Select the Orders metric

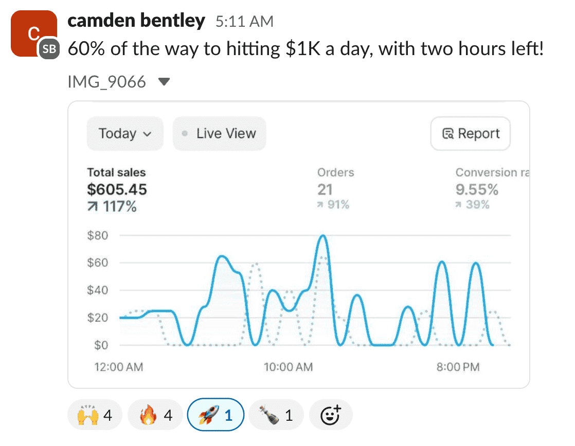[x=335, y=188]
